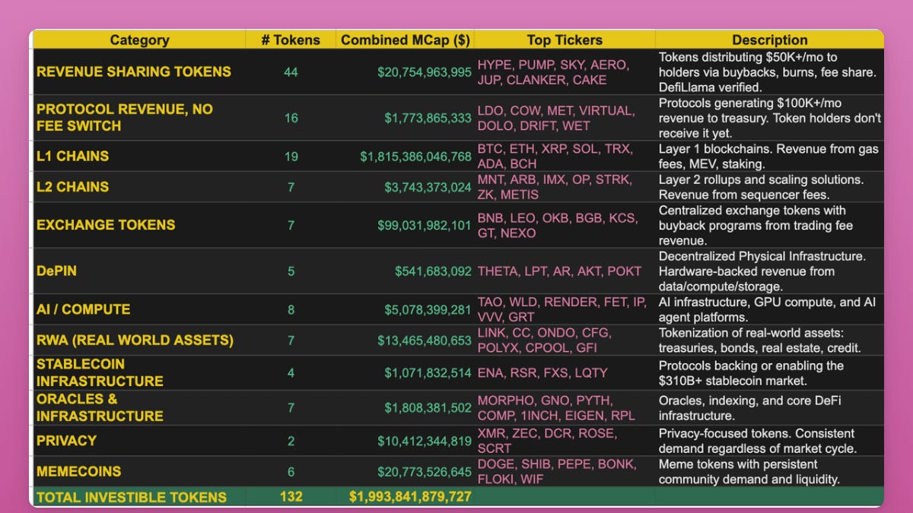
Task: Click the $99,031,982,101 market cap cell
Action: point(405,225)
